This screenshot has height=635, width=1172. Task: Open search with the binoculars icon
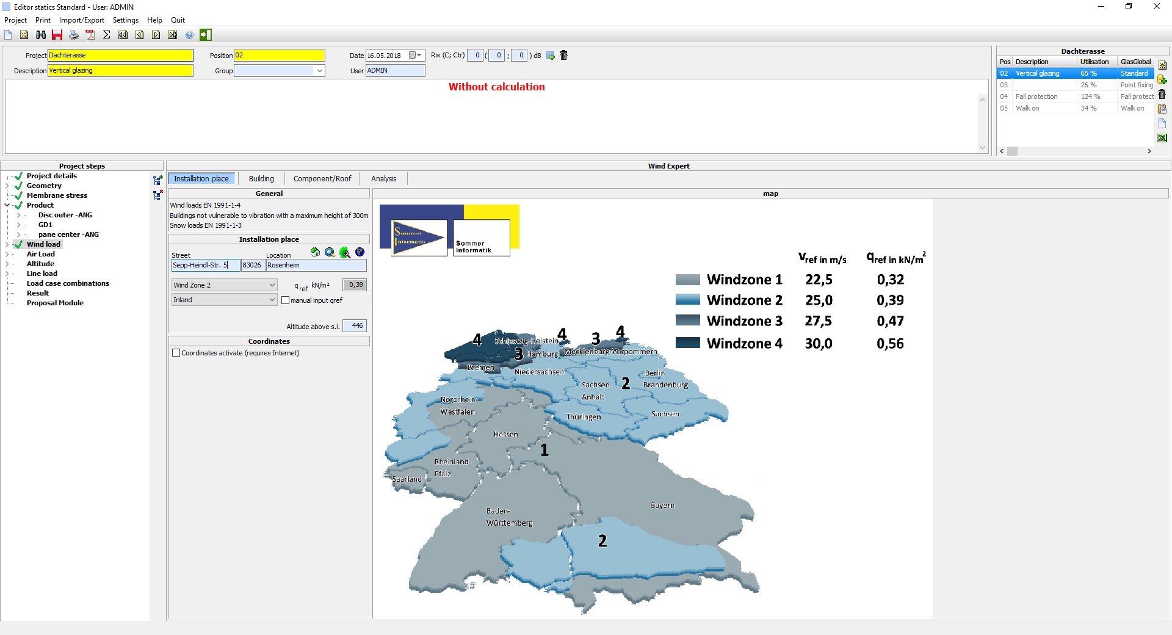pyautogui.click(x=41, y=35)
